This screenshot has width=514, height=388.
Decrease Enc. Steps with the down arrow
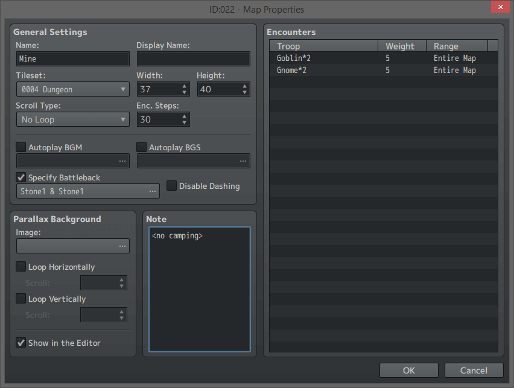pyautogui.click(x=184, y=122)
